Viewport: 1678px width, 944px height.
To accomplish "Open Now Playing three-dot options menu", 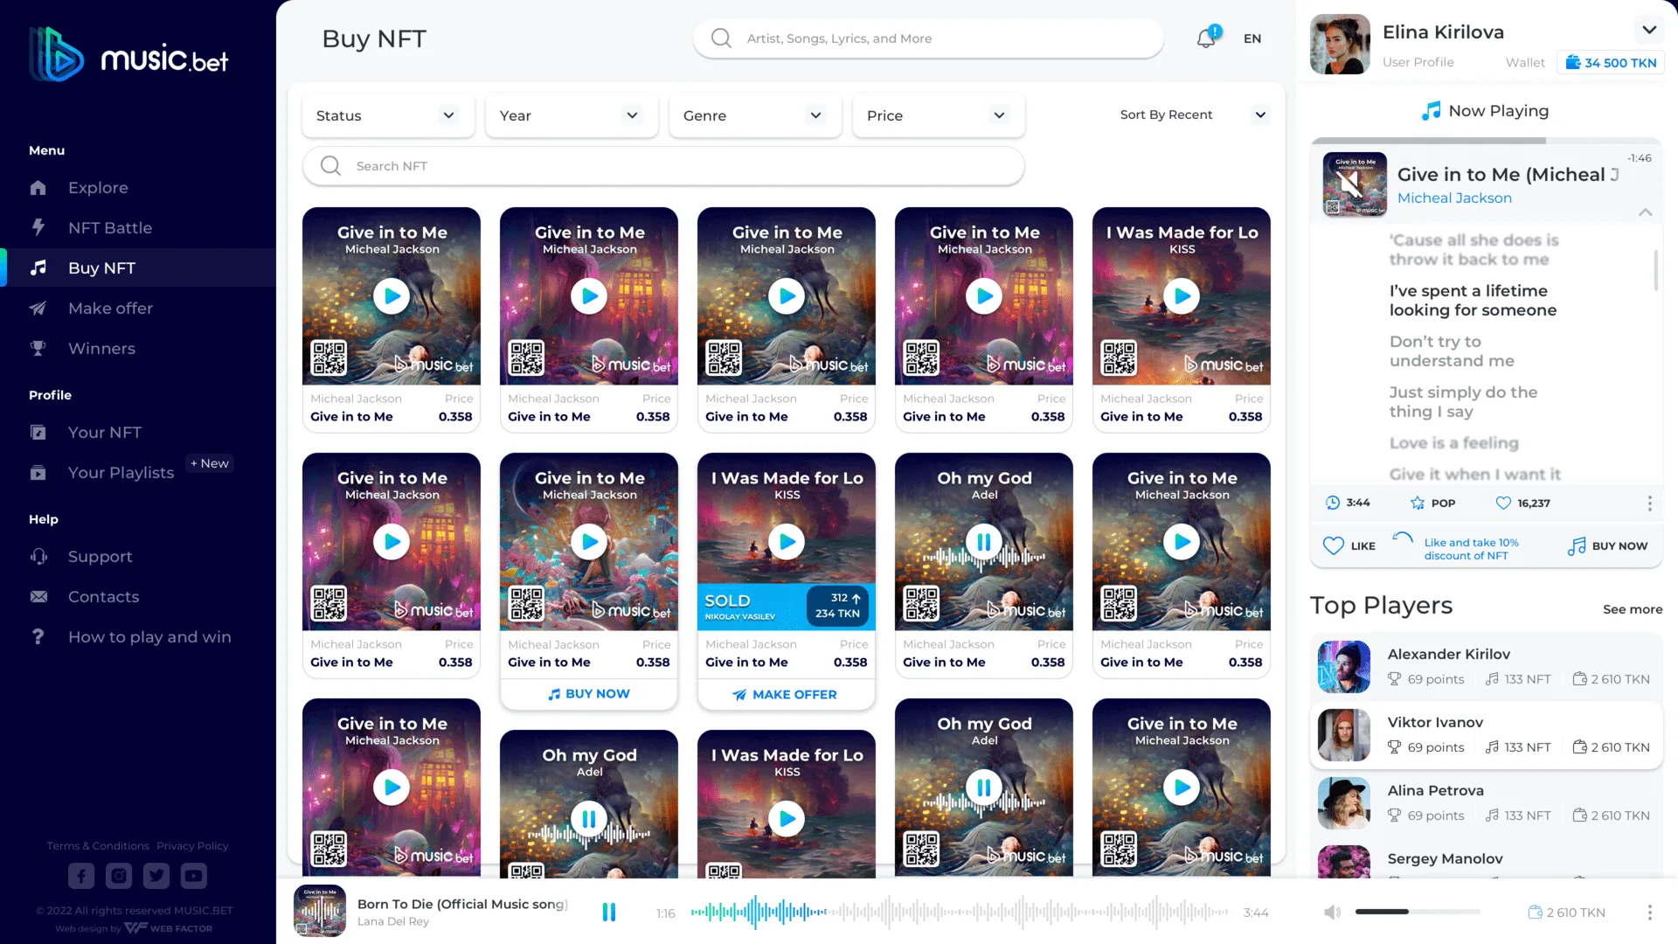I will click(1649, 503).
